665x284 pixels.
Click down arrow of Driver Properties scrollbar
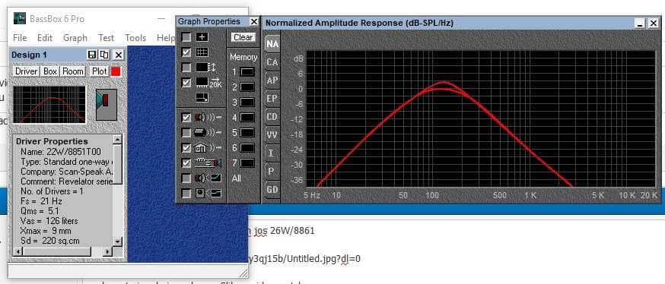(x=118, y=241)
